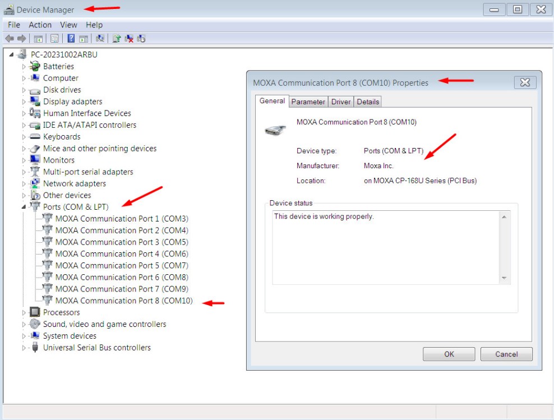The image size is (554, 420).
Task: Switch to the Parameter tab
Action: coord(308,101)
